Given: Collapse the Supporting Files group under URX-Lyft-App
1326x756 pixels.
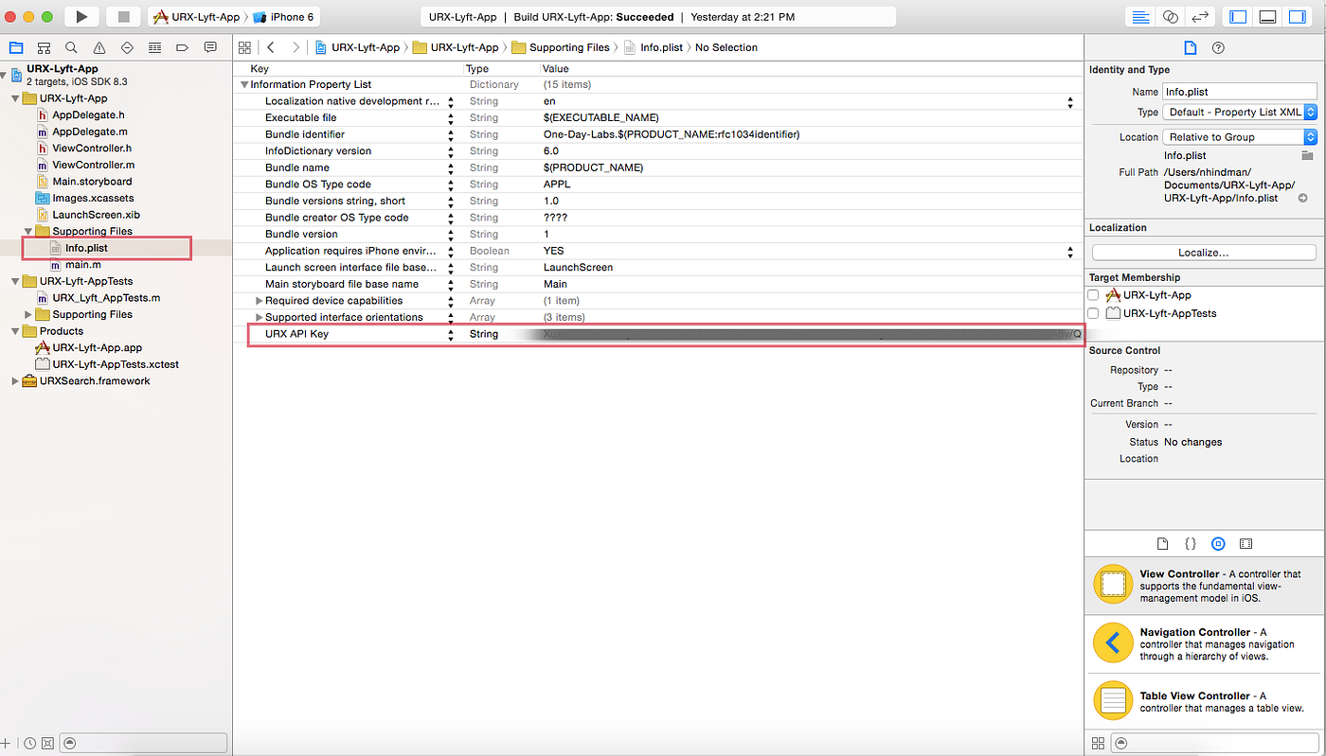Looking at the screenshot, I should click(x=28, y=231).
